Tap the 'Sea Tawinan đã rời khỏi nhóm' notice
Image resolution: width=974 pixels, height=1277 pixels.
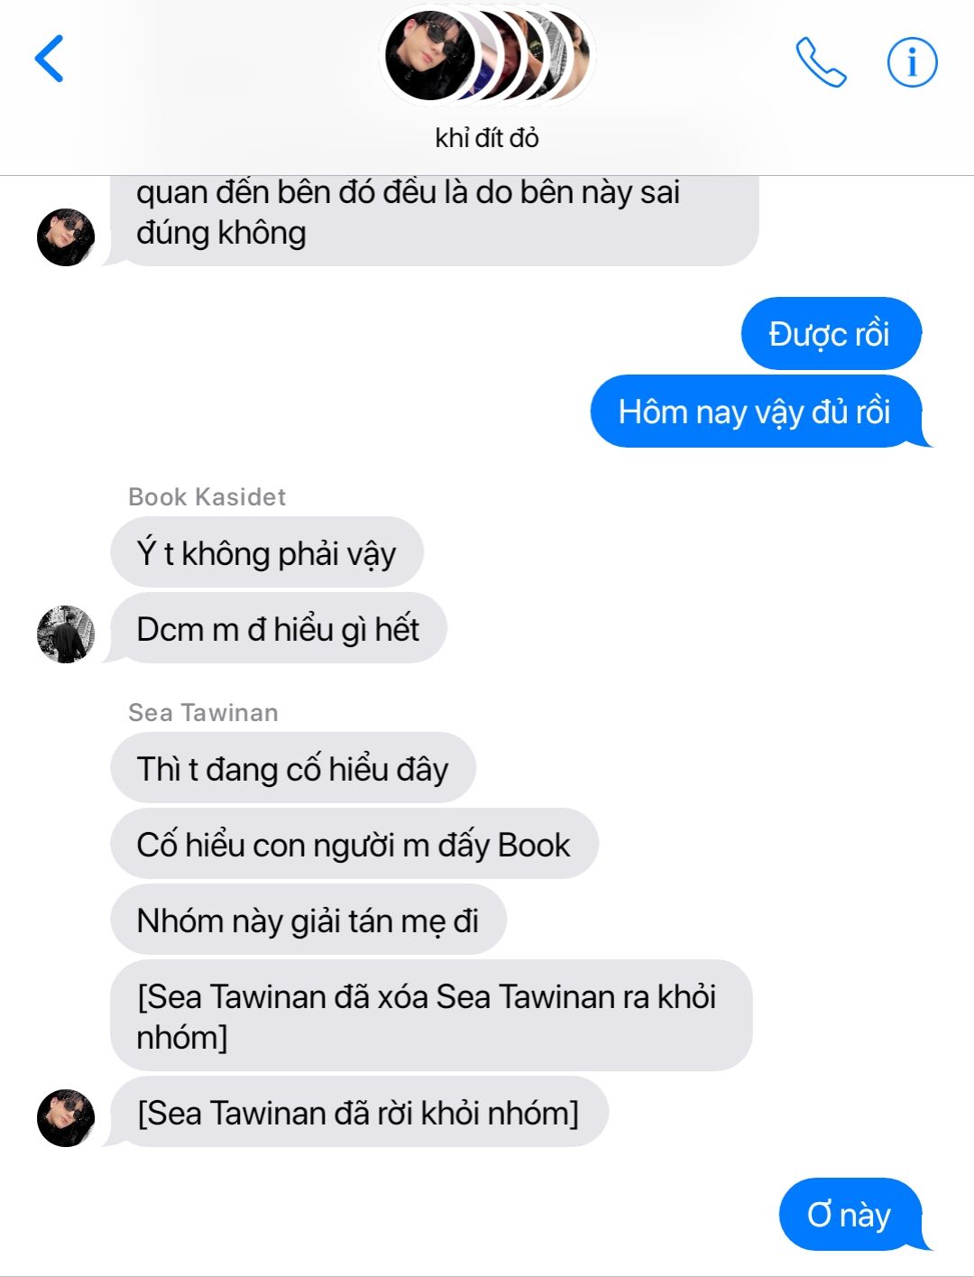(x=359, y=1112)
